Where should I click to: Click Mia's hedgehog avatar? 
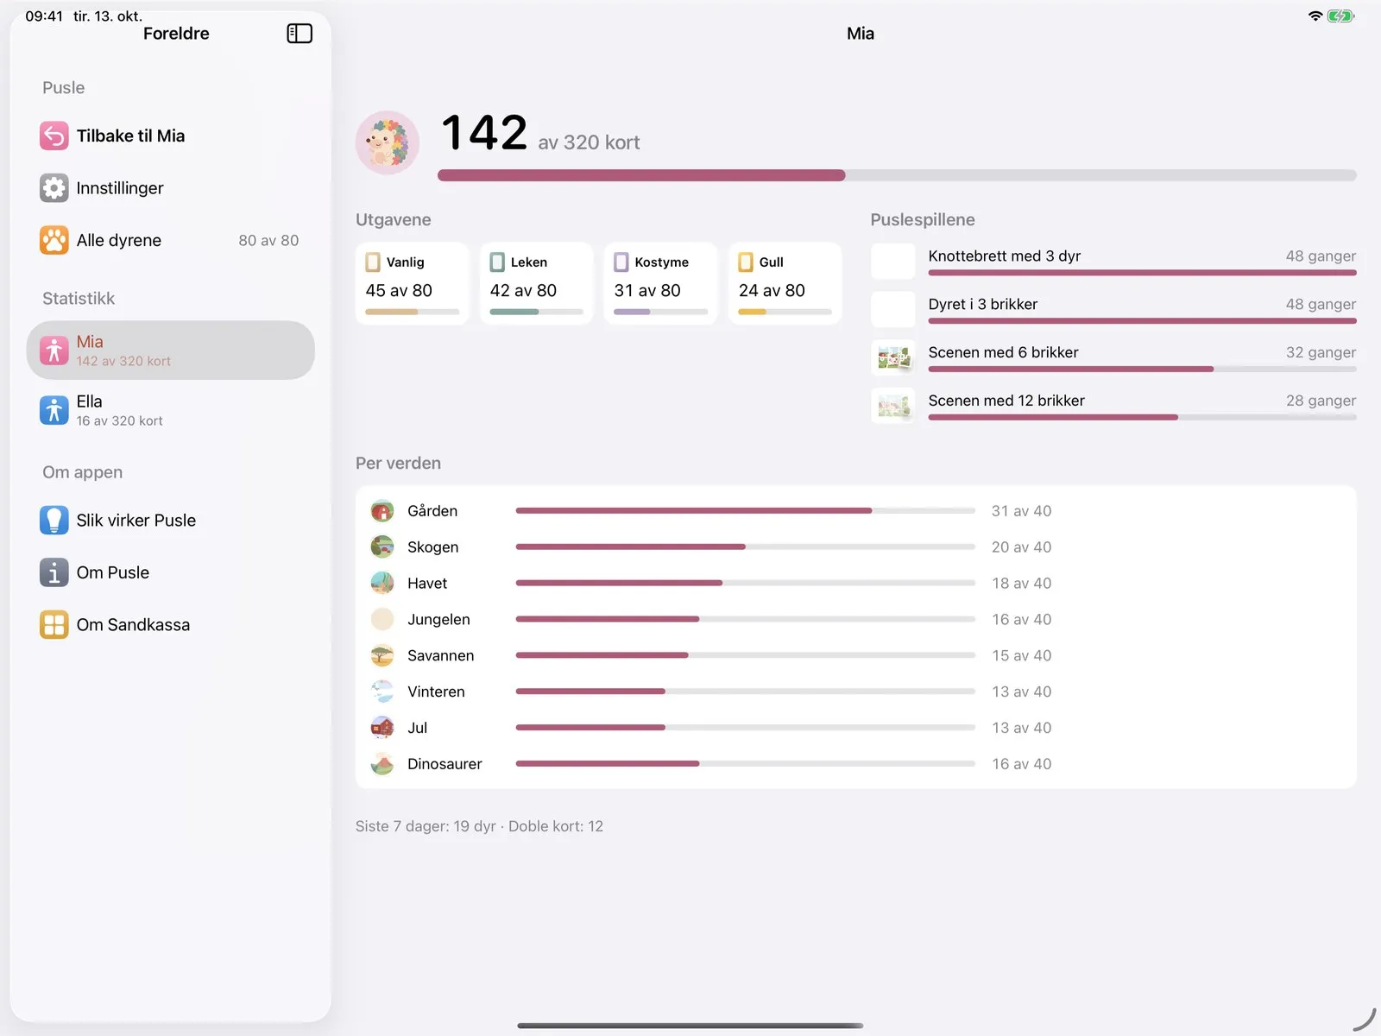(x=388, y=142)
